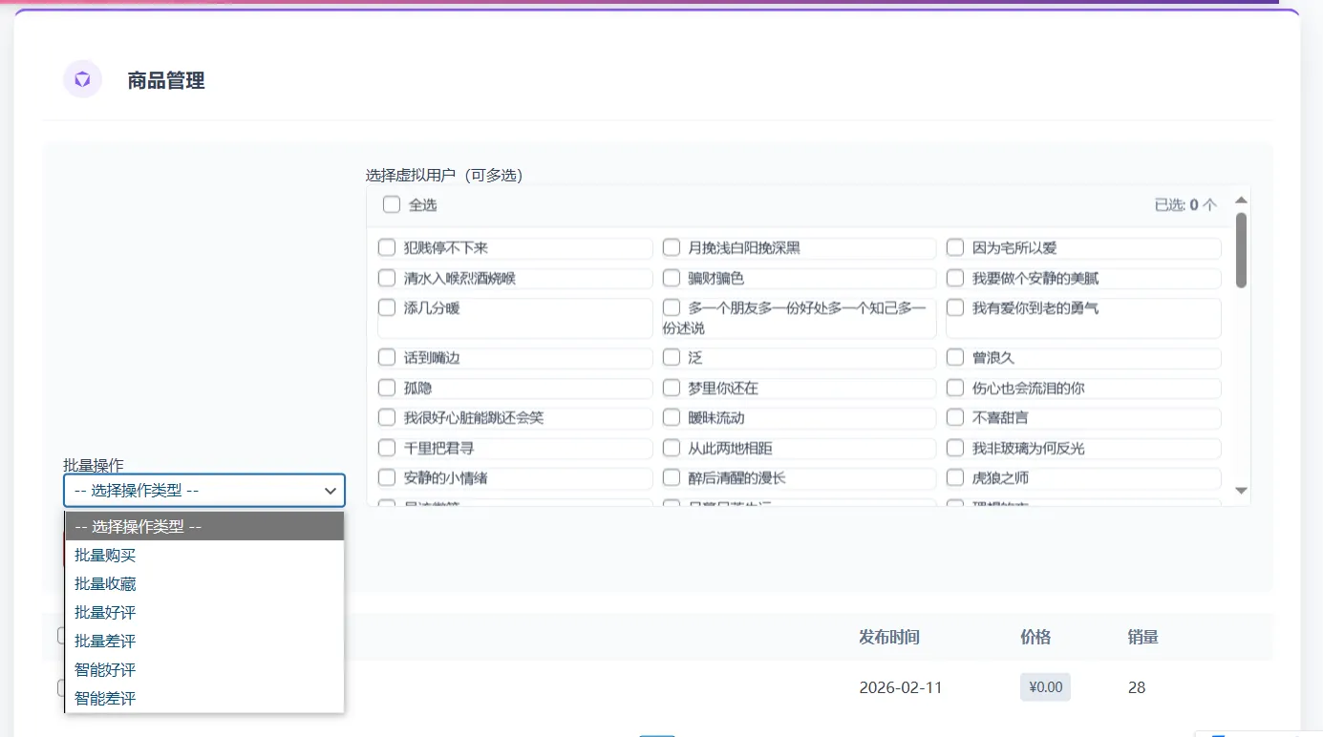Screen dimensions: 1323x737
Task: Collapse the 批量操作 dropdown via its chevron
Action: tap(331, 491)
